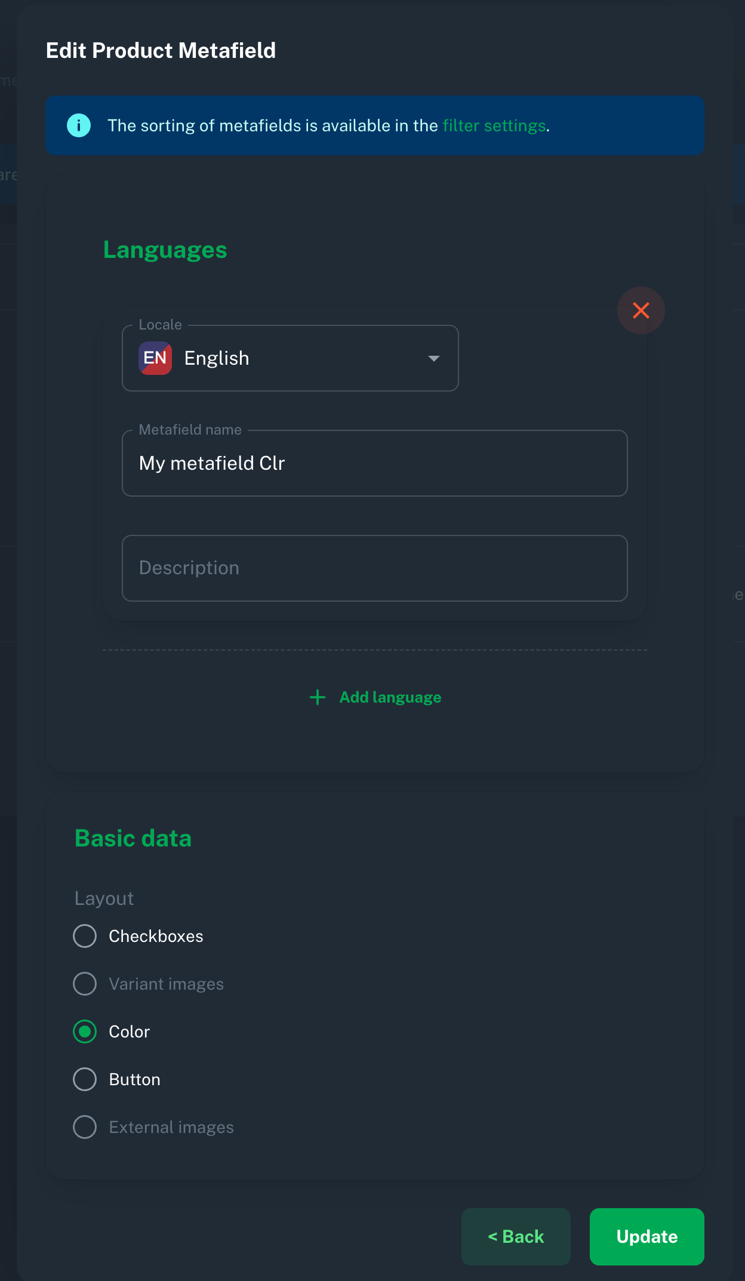Select External images layout radio button
The height and width of the screenshot is (1281, 745).
[x=85, y=1127]
